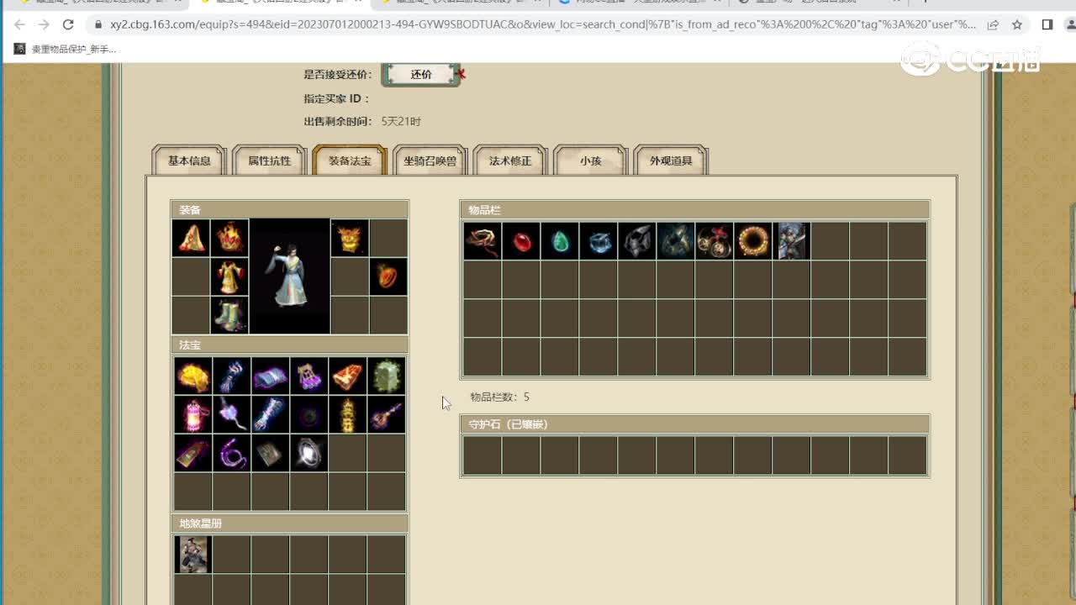Viewport: 1076px width, 605px height.
Task: Click the pointed hat equipment icon
Action: [x=192, y=239]
